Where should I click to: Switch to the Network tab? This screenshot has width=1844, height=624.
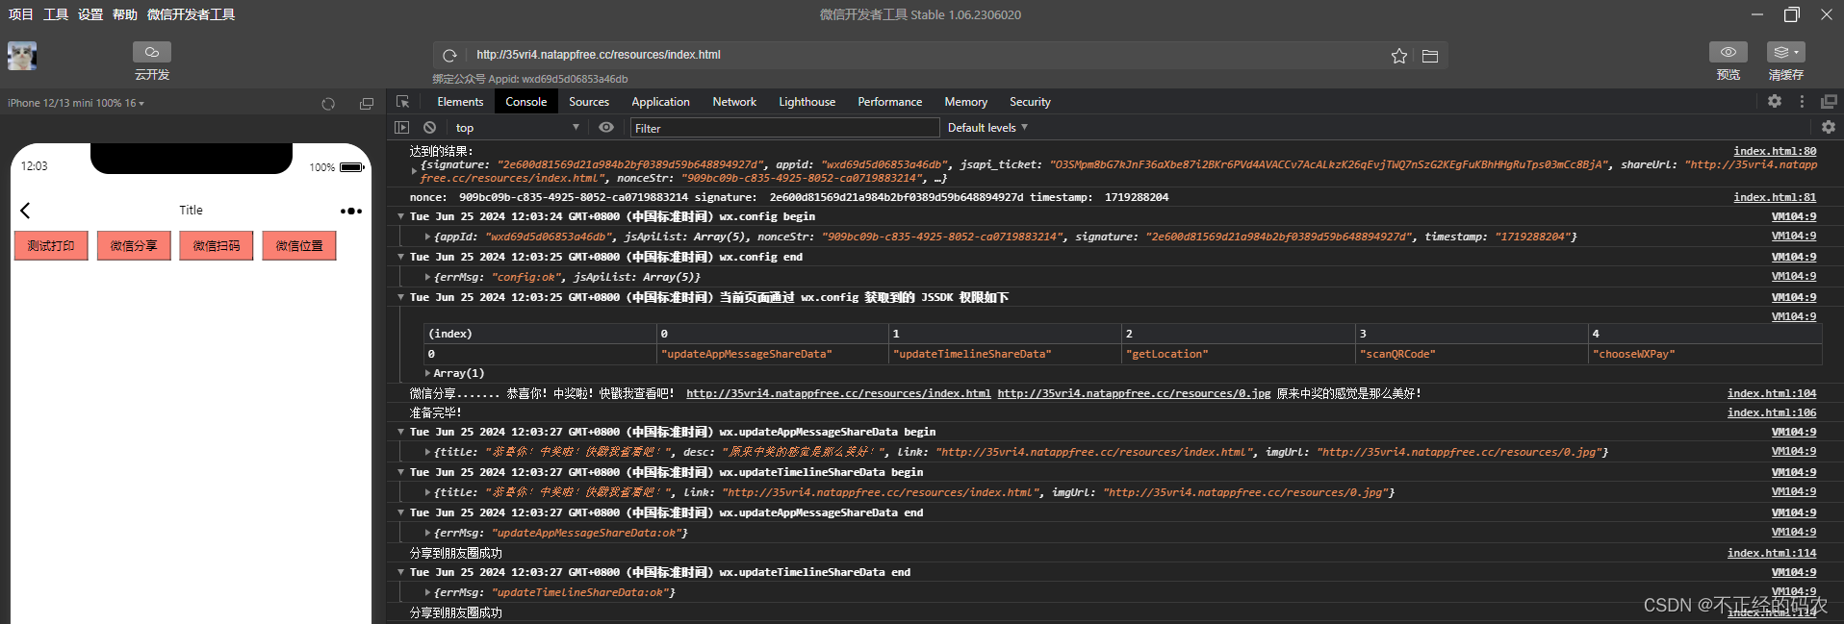pyautogui.click(x=734, y=102)
